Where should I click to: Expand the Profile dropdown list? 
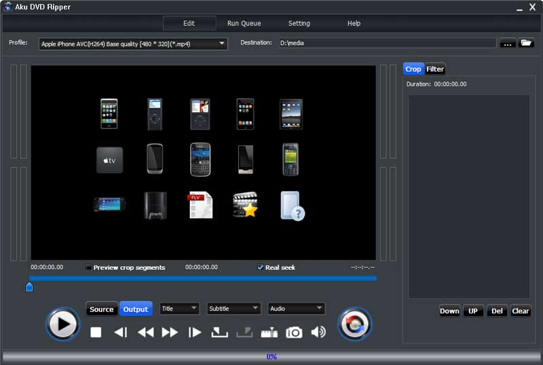[222, 44]
